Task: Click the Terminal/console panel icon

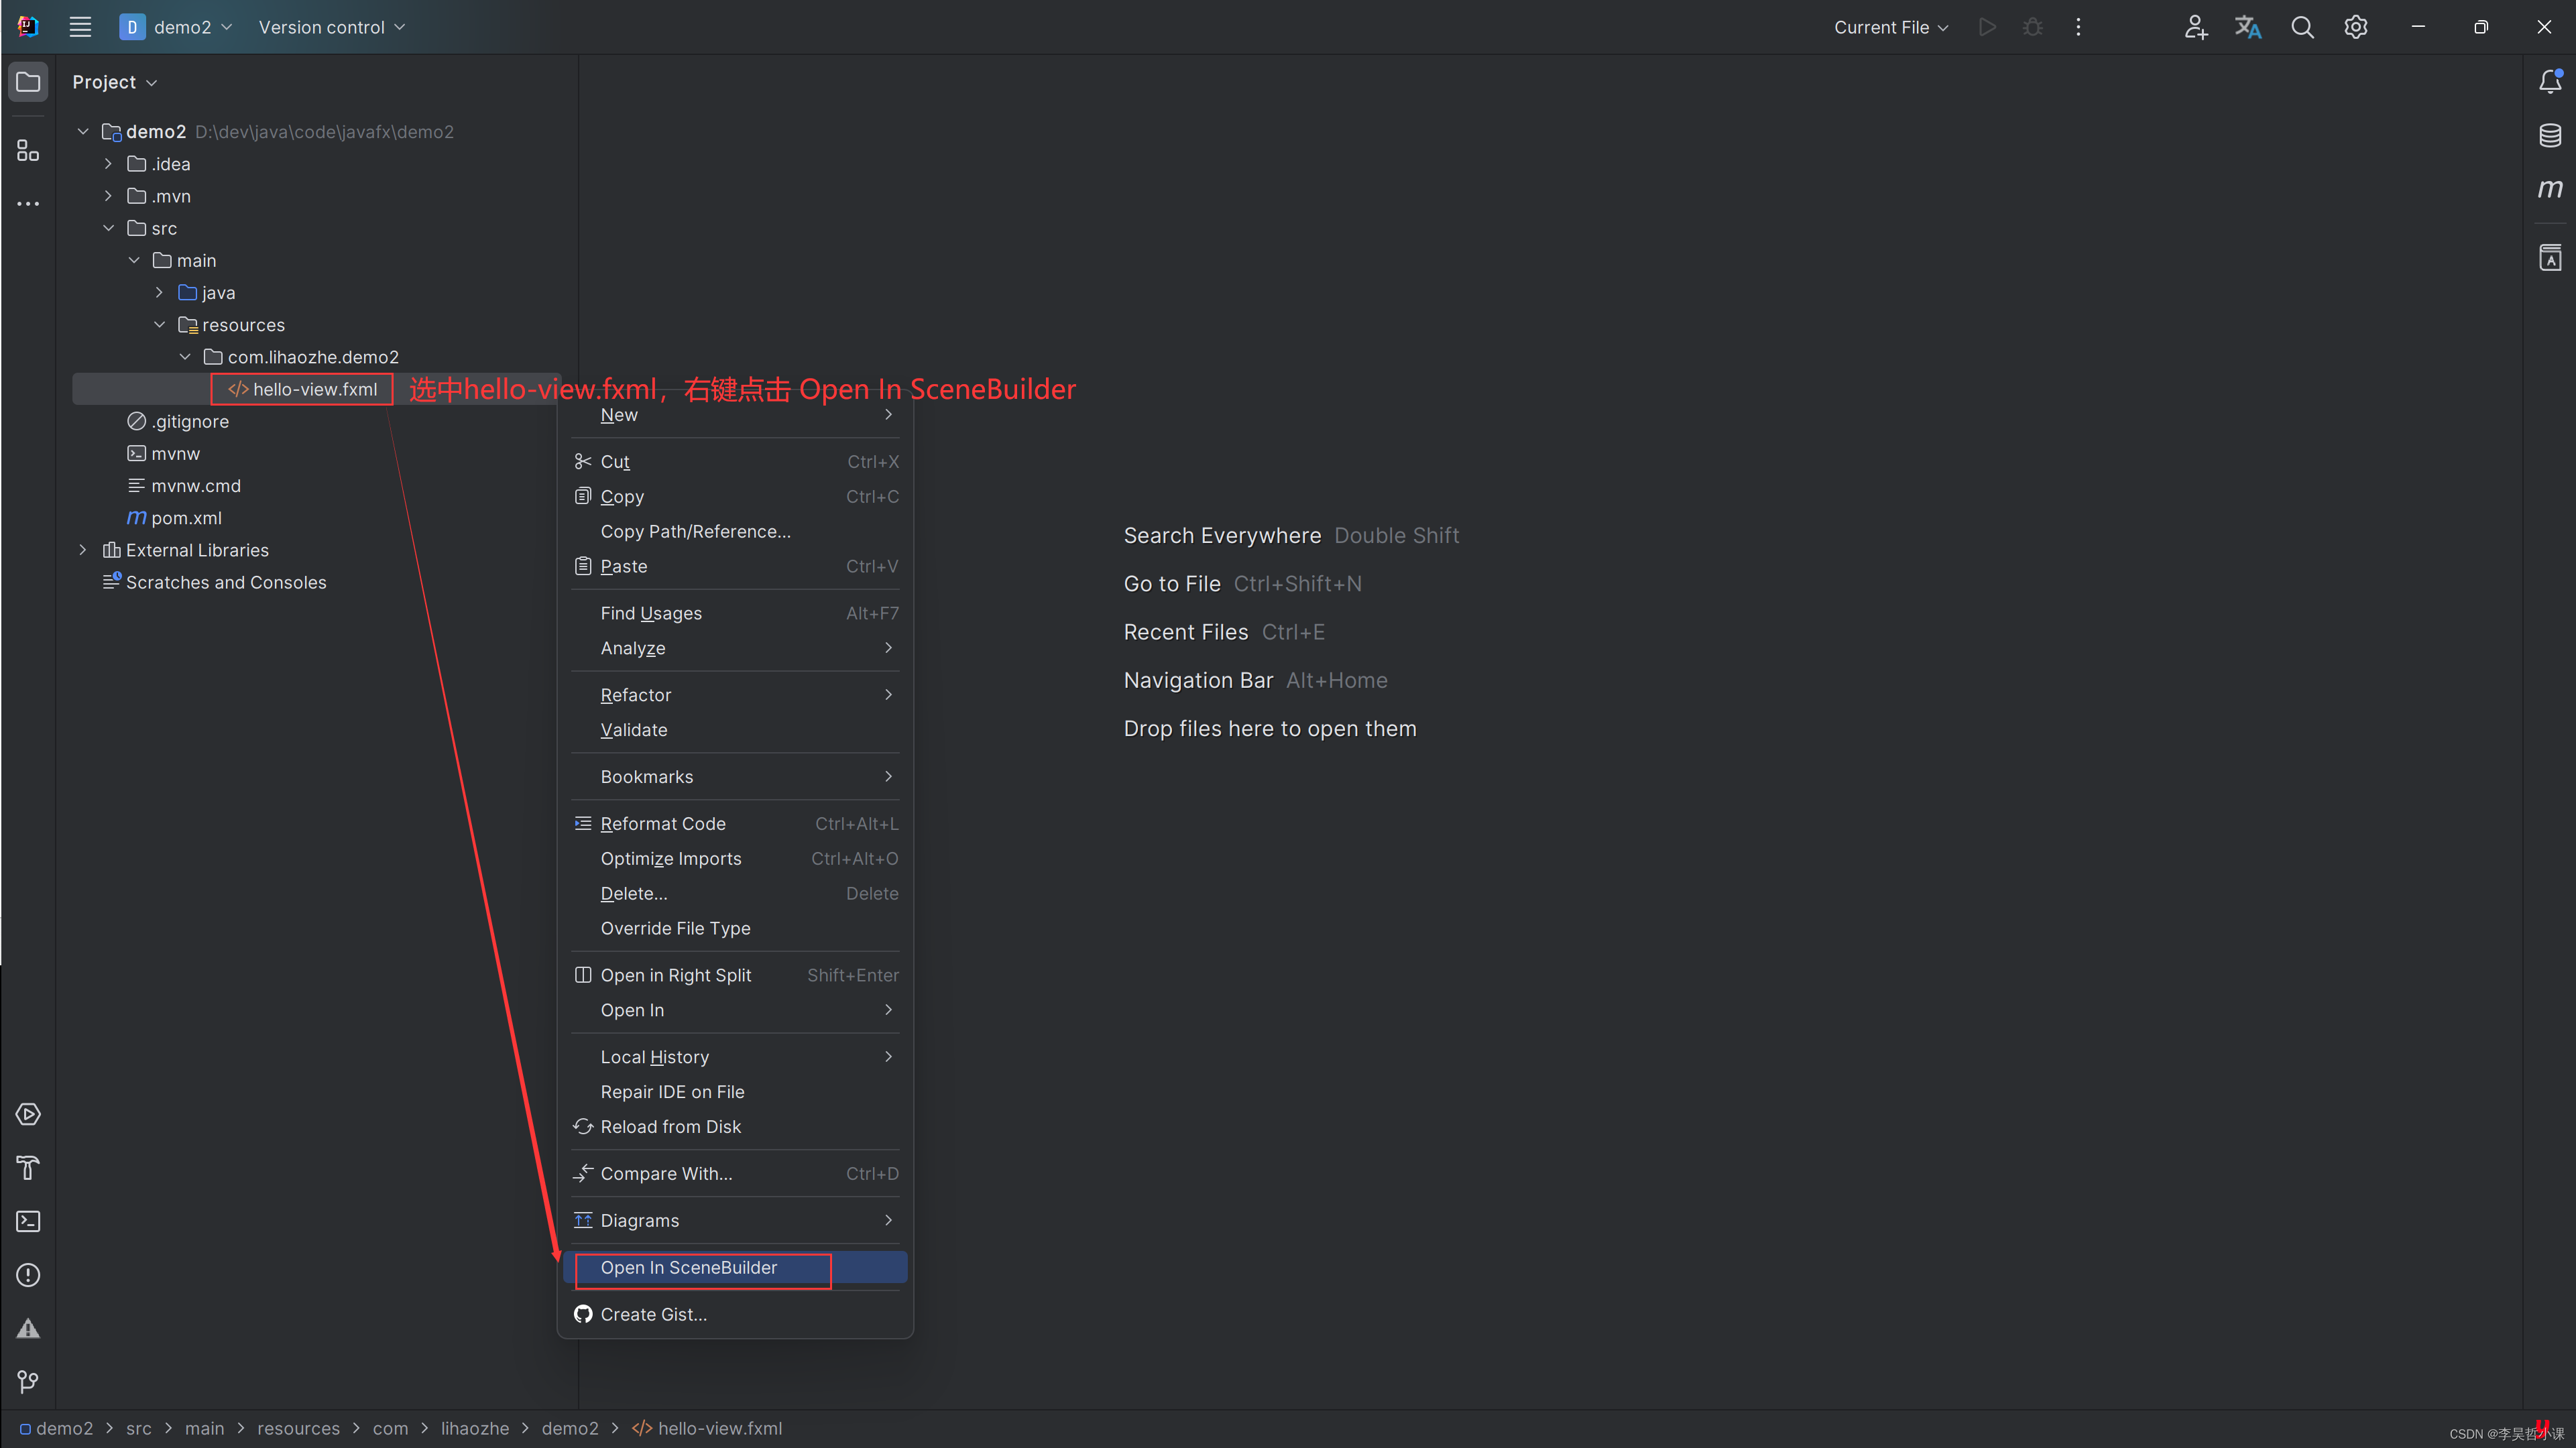Action: [27, 1221]
